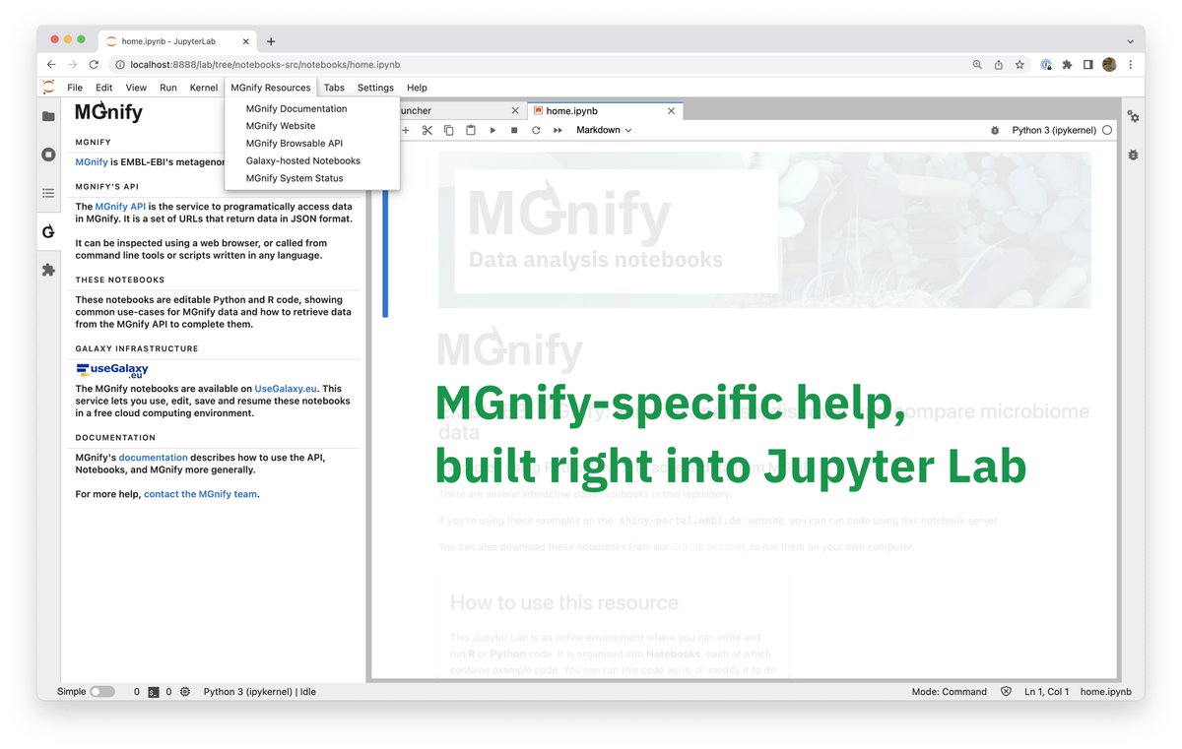Screen dimensions: 1182x749
Task: Open the debugger panel in right sidebar
Action: [1133, 155]
